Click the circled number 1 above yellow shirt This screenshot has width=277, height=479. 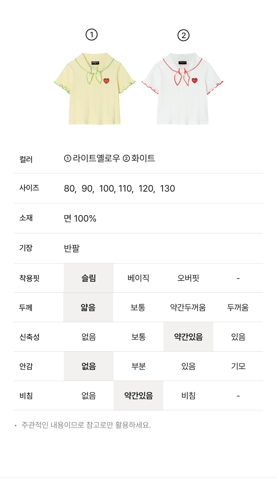pyautogui.click(x=92, y=35)
